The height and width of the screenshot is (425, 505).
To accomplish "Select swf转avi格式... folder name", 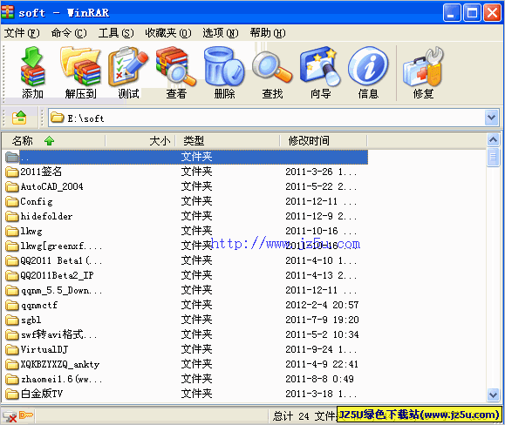I will [x=58, y=334].
